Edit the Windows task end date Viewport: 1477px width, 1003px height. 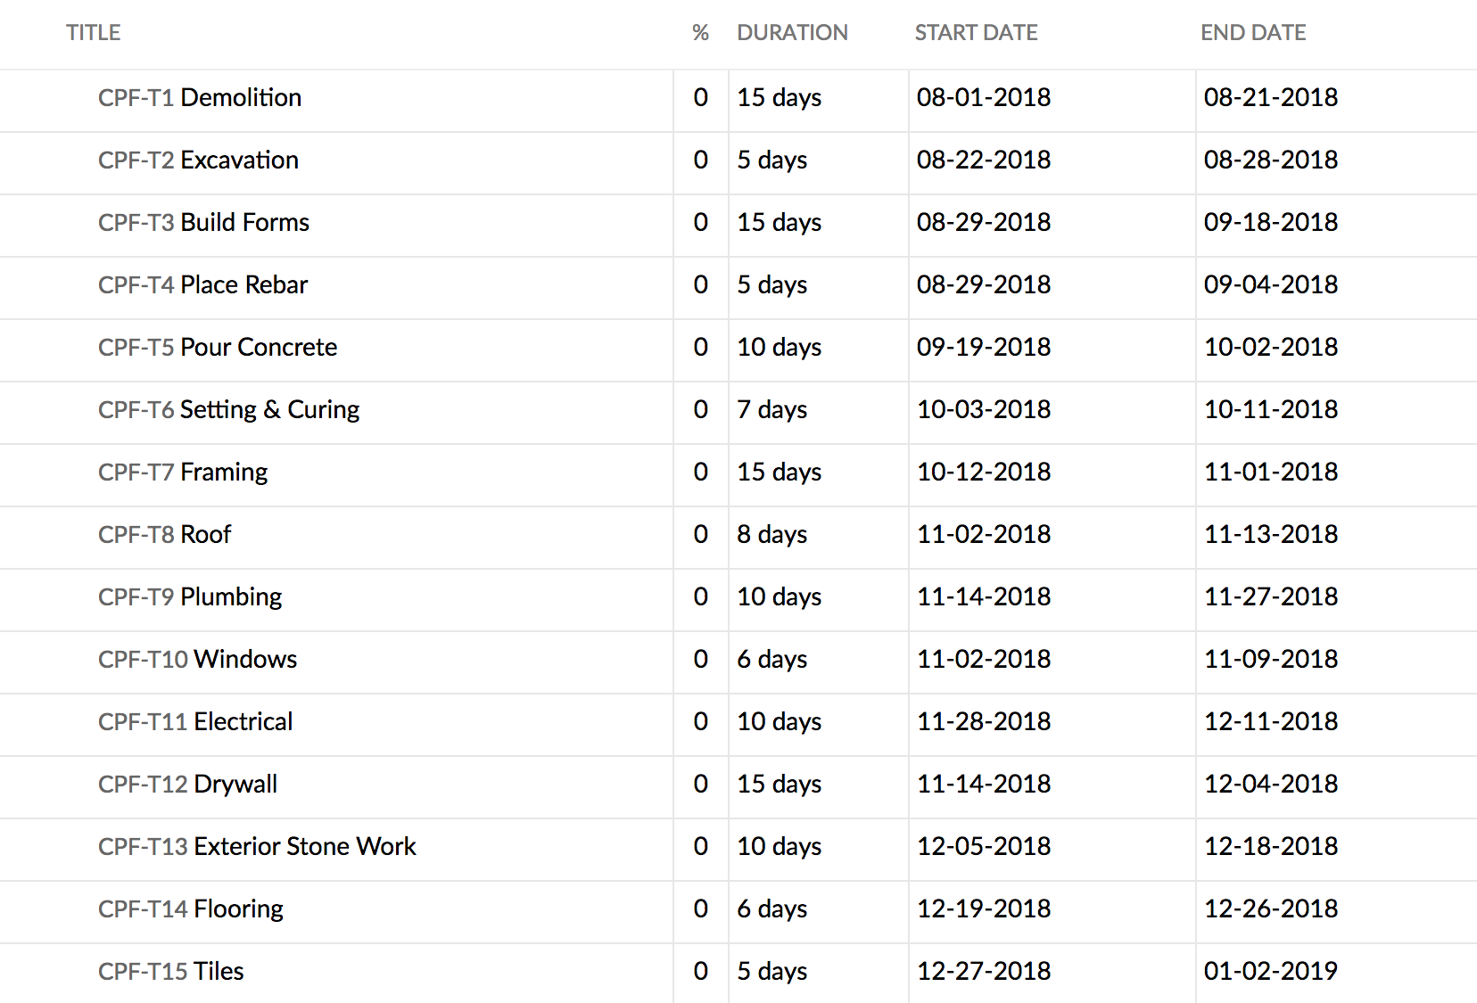(1270, 660)
